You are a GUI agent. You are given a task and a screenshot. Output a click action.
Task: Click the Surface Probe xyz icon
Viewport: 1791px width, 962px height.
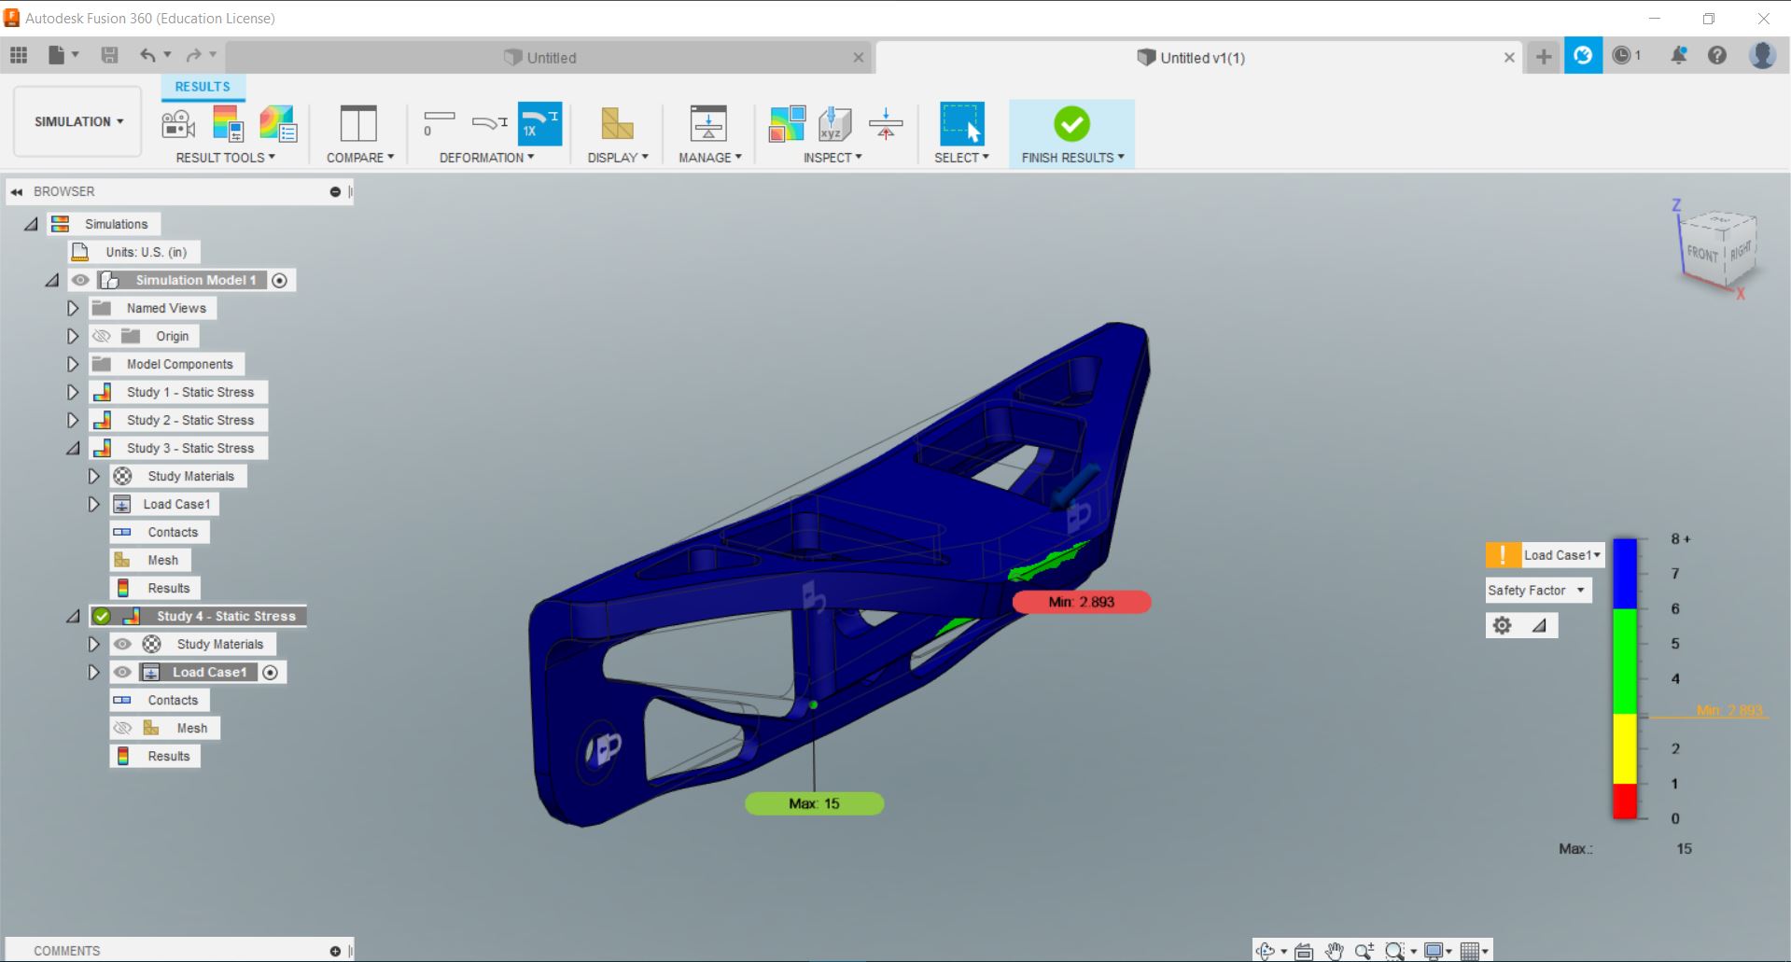point(834,124)
